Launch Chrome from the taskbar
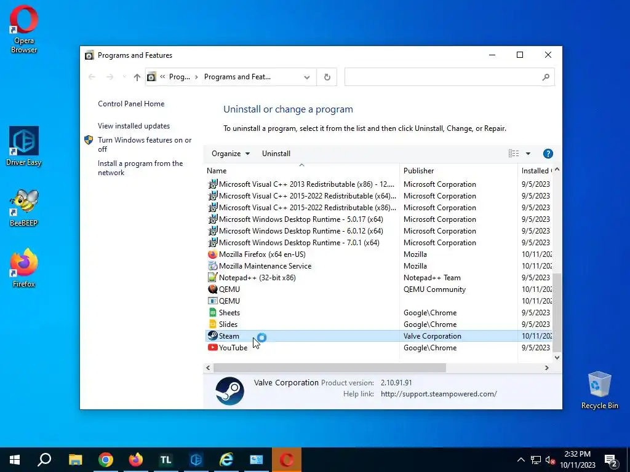This screenshot has width=630, height=472. (x=106, y=460)
